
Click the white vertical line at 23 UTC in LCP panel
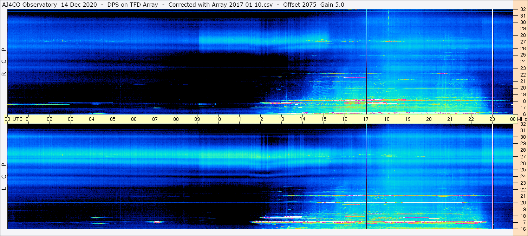click(493, 176)
